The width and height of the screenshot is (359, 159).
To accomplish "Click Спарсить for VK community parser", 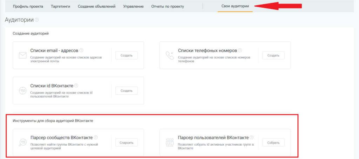I will (x=126, y=143).
